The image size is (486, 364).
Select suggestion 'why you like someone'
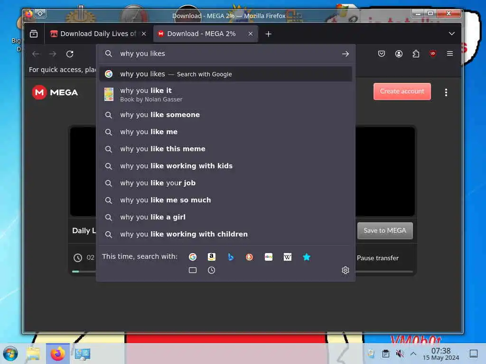(225, 115)
